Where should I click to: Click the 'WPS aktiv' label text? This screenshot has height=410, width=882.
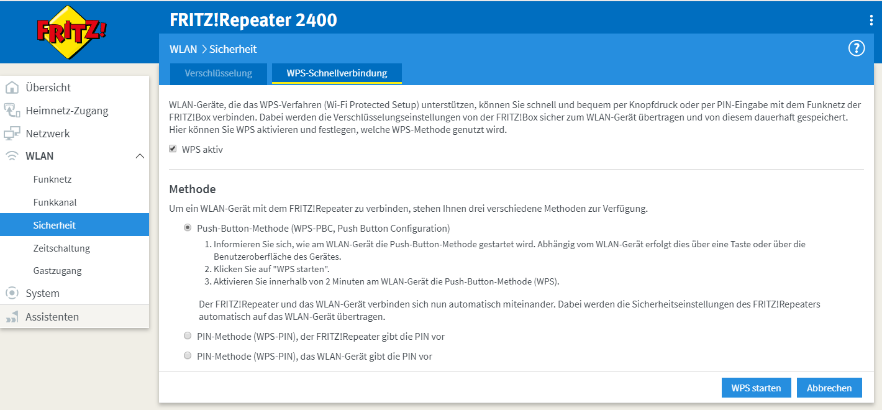click(202, 150)
